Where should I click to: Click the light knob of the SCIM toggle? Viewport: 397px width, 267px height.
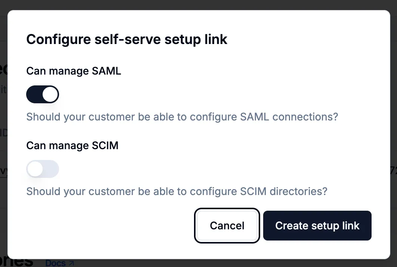point(35,169)
